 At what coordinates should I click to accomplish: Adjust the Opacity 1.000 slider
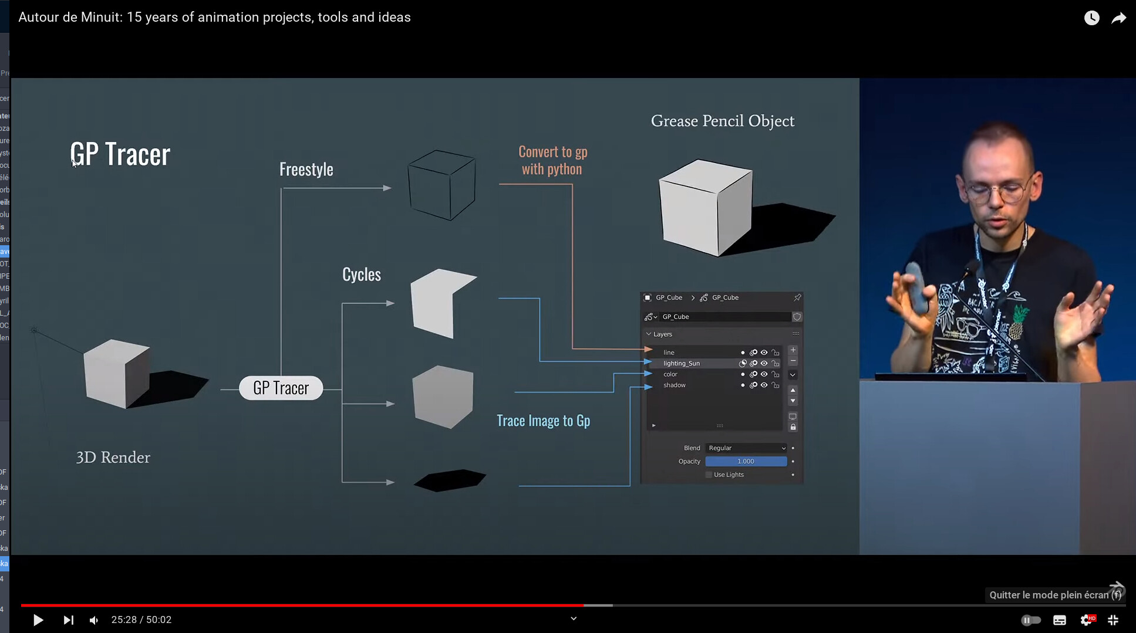[x=746, y=462]
